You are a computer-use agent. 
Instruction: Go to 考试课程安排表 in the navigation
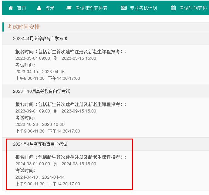point(91,8)
